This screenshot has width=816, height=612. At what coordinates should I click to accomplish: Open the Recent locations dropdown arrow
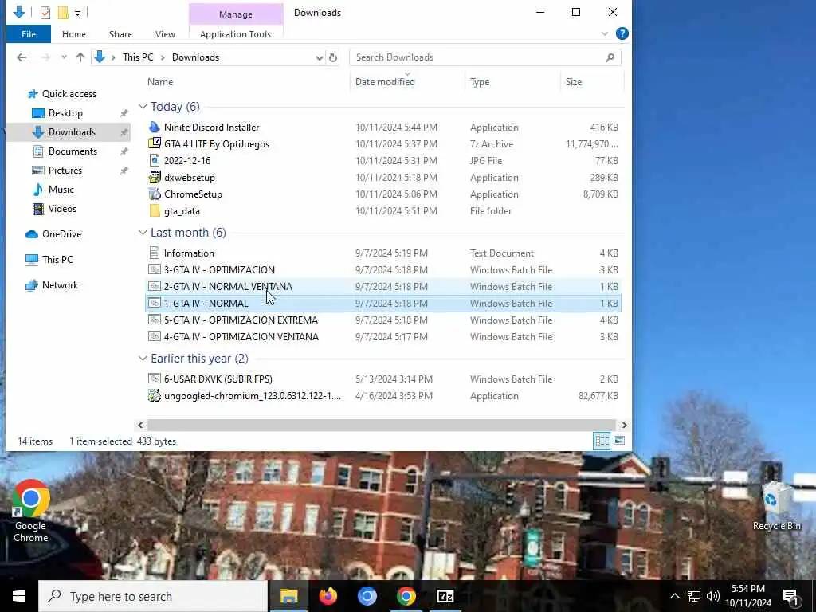coord(64,57)
